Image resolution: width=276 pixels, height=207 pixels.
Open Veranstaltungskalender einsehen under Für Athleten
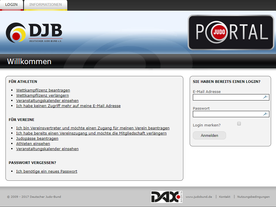[x=47, y=101]
